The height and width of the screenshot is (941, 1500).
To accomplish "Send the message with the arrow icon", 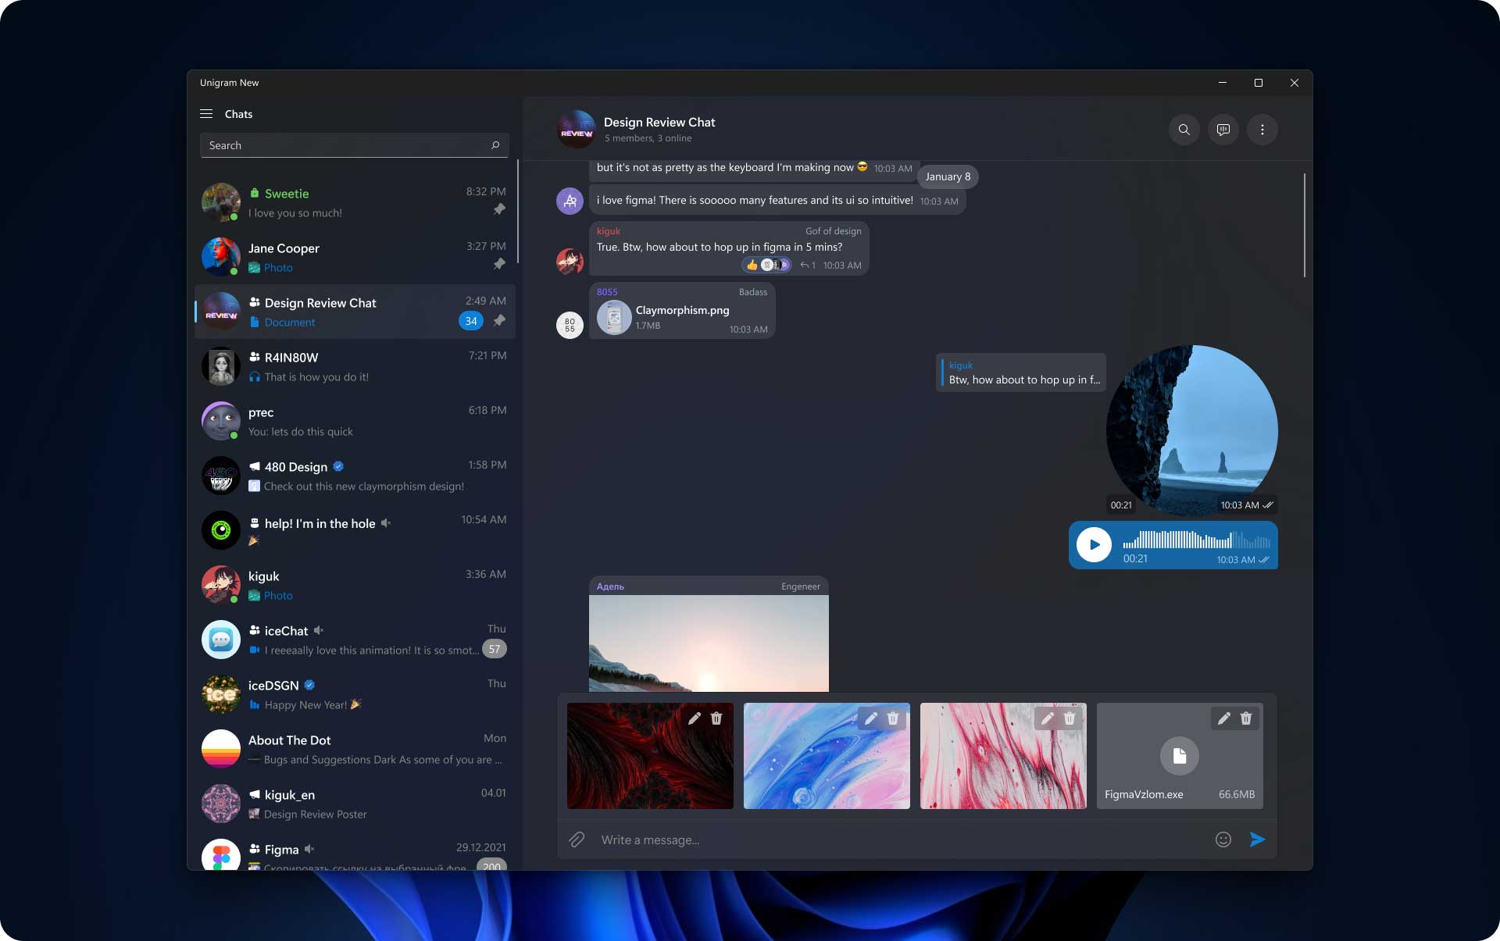I will coord(1257,839).
